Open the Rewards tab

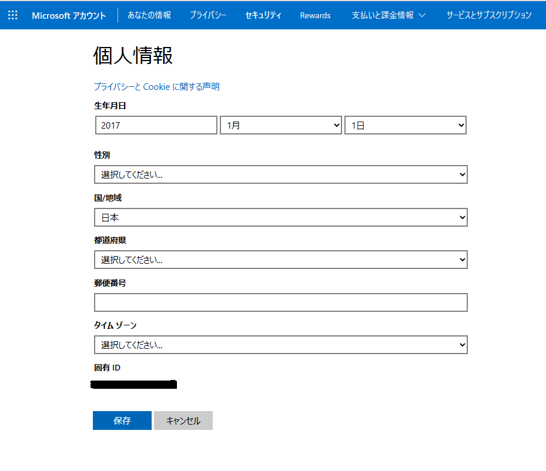(315, 16)
